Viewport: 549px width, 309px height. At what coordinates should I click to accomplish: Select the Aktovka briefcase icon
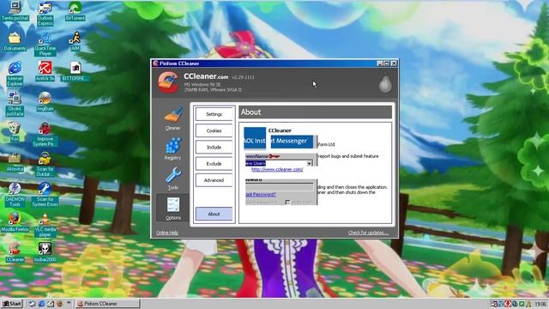15,162
